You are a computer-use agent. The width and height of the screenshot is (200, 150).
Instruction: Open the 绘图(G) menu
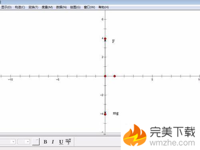[x=75, y=7]
